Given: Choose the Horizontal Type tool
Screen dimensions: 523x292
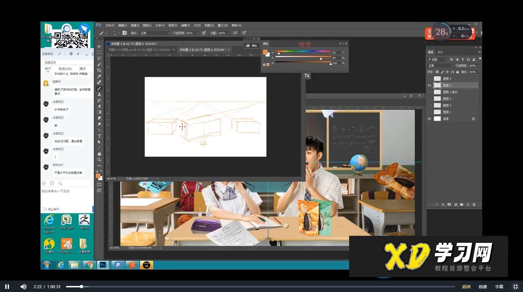Looking at the screenshot, I should point(99,136).
